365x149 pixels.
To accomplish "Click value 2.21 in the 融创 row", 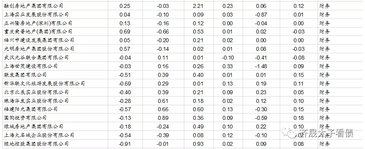I will tap(198, 6).
